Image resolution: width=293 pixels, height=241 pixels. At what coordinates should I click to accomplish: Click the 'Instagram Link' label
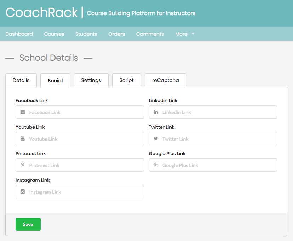33,180
